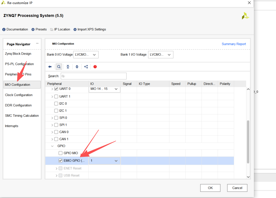Open the Zynq Block Design page
Viewport: 276px width, 198px height.
18,54
